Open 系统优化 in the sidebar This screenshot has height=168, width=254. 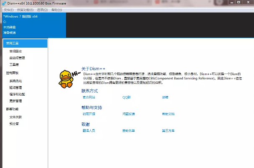coord(15,81)
